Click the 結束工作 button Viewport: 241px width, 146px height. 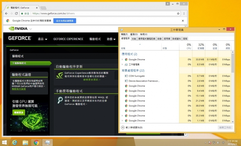click(225, 127)
